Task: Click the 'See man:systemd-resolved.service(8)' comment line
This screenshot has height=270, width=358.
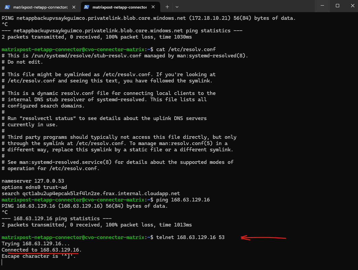Action: tap(118, 162)
